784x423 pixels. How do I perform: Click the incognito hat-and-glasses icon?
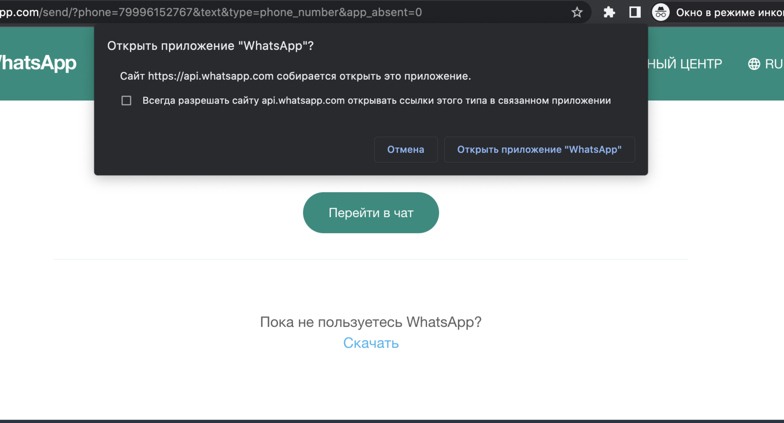(660, 13)
